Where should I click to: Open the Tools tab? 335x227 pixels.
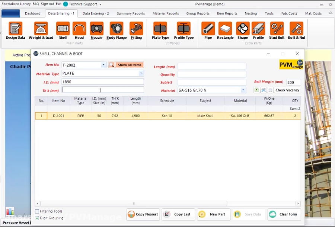[269, 13]
